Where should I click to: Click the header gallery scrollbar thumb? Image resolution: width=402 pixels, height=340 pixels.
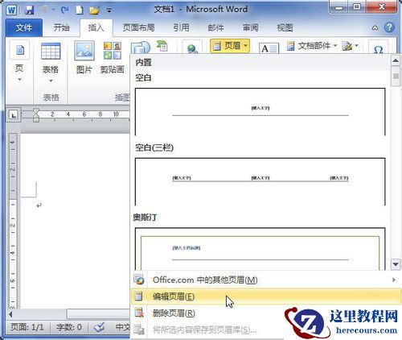click(396, 77)
